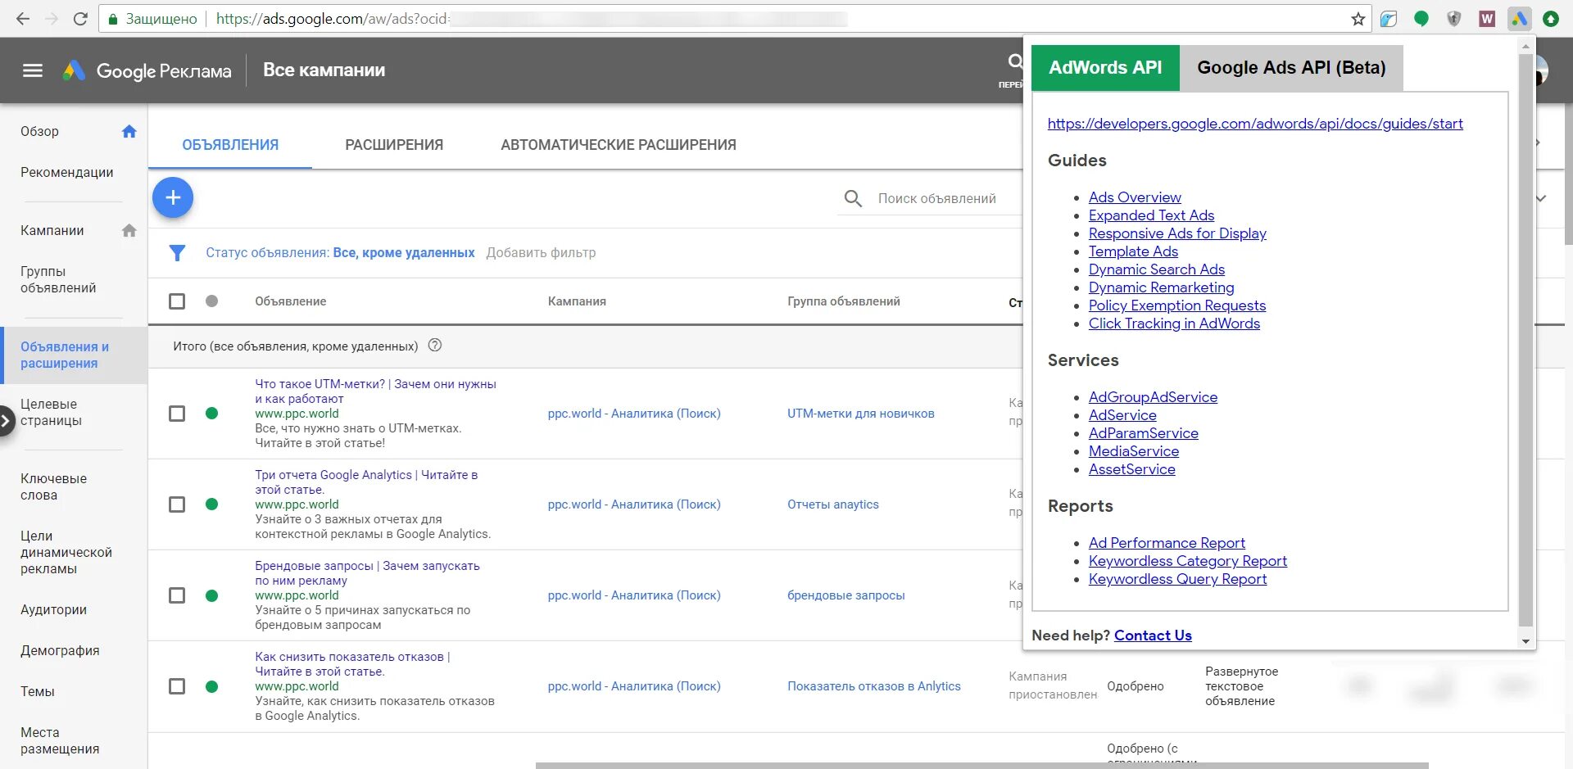Bookmark this page with the star
The image size is (1573, 769).
pos(1358,19)
